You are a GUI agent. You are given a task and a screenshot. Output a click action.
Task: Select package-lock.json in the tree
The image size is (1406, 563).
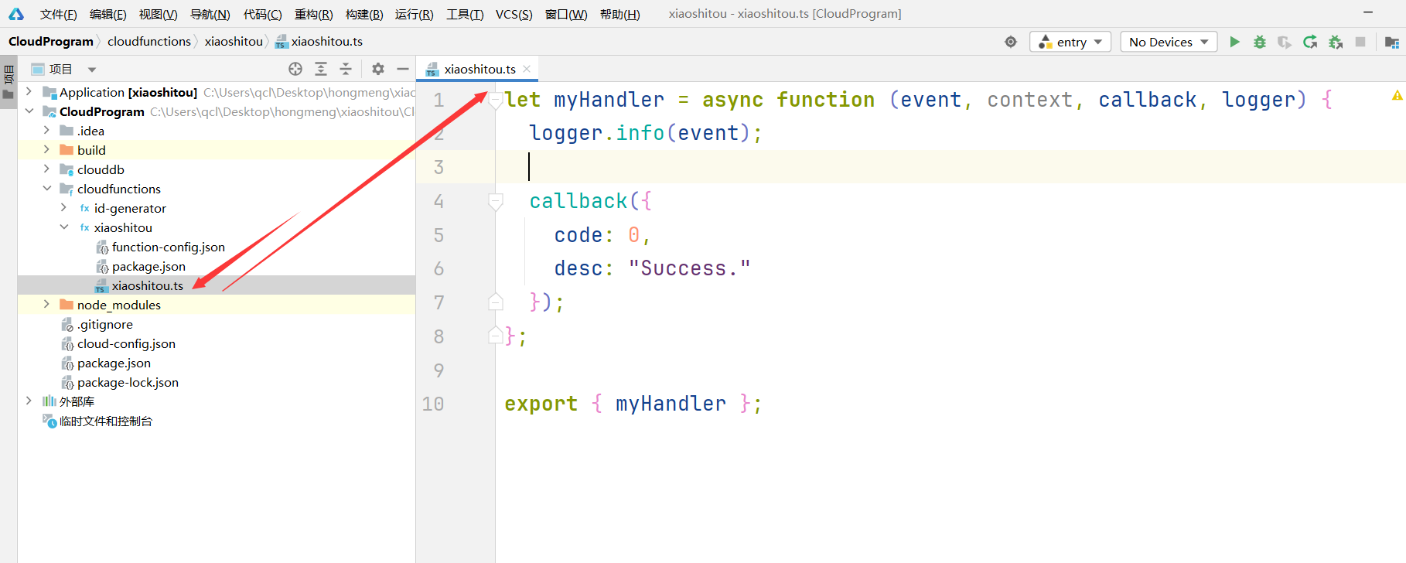[x=128, y=382]
